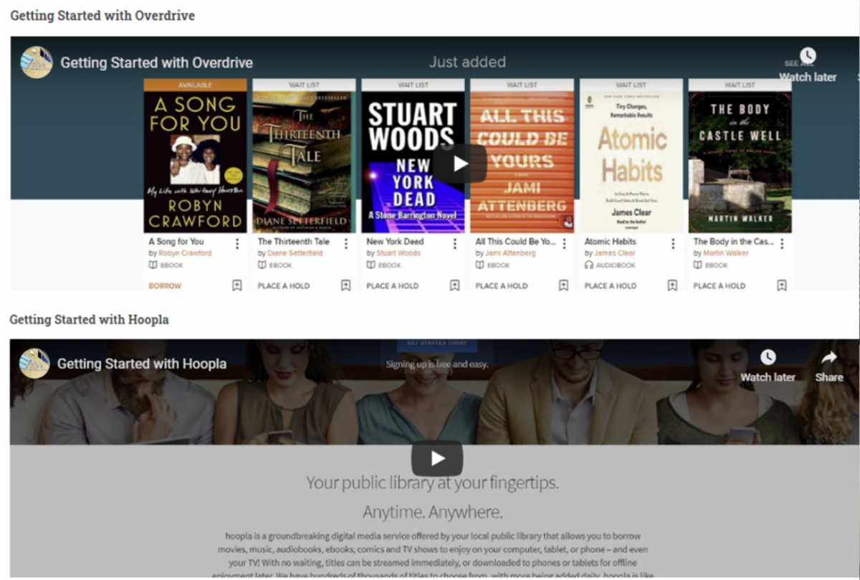Click Watch later clock on Overdrive video
Screen dimensions: 860x580
[808, 57]
